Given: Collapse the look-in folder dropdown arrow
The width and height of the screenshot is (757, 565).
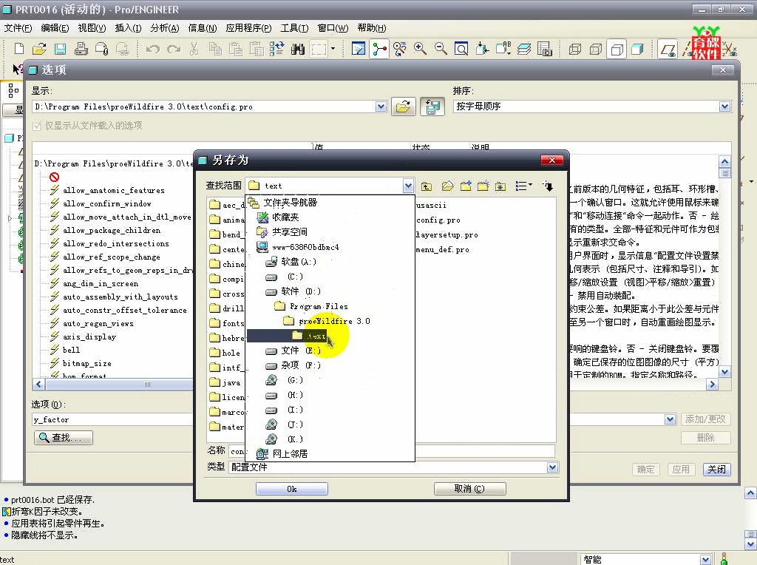Looking at the screenshot, I should [x=408, y=186].
